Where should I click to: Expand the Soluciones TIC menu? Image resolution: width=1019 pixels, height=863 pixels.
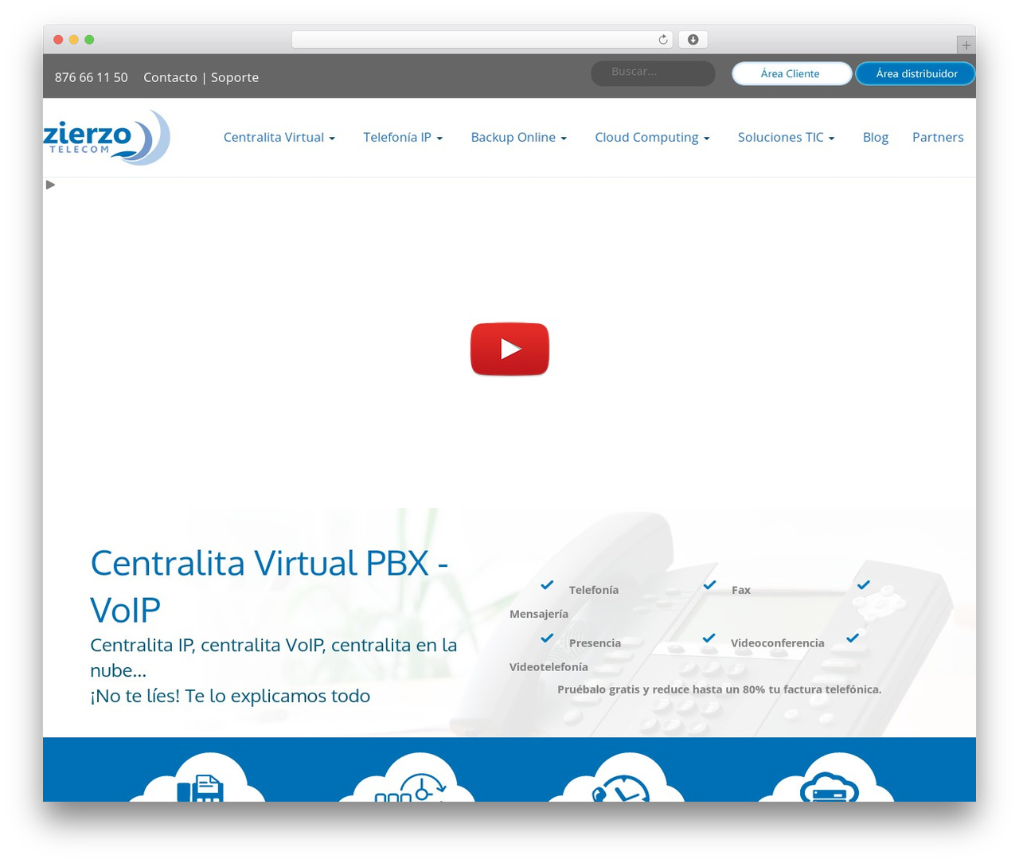(787, 137)
